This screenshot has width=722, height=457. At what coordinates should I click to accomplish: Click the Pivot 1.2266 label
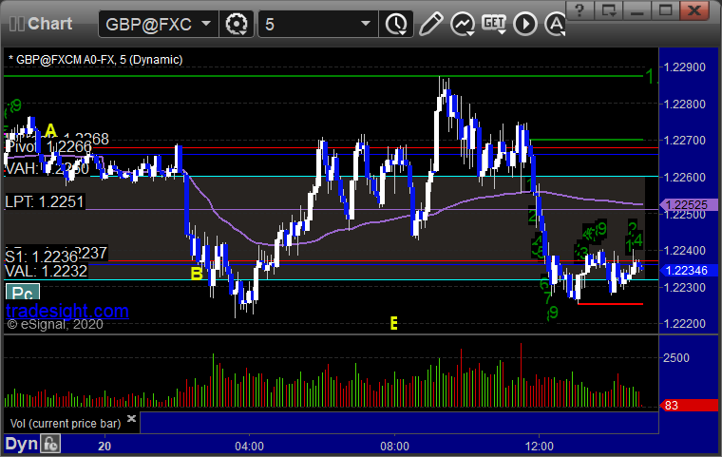coord(48,146)
